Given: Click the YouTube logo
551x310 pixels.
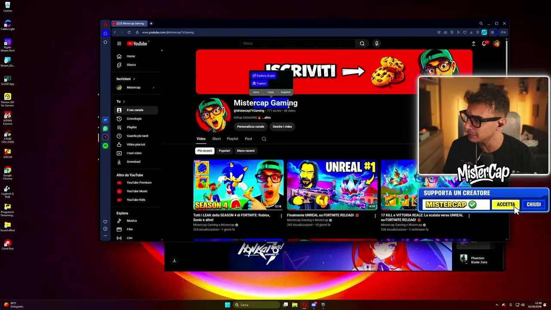Looking at the screenshot, I should pos(137,43).
